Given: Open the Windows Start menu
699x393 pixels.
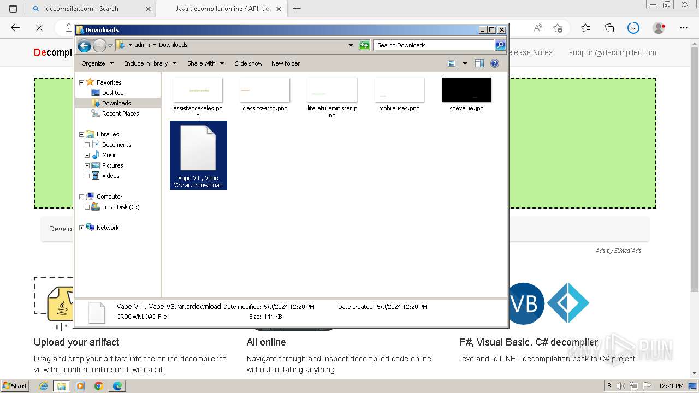Looking at the screenshot, I should click(x=15, y=386).
